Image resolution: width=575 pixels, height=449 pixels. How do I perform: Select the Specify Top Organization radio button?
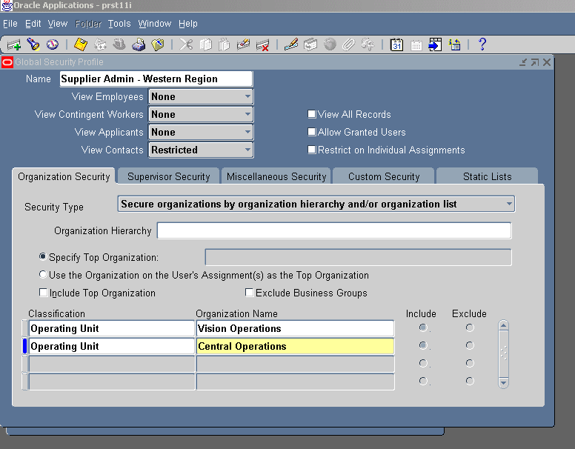43,257
